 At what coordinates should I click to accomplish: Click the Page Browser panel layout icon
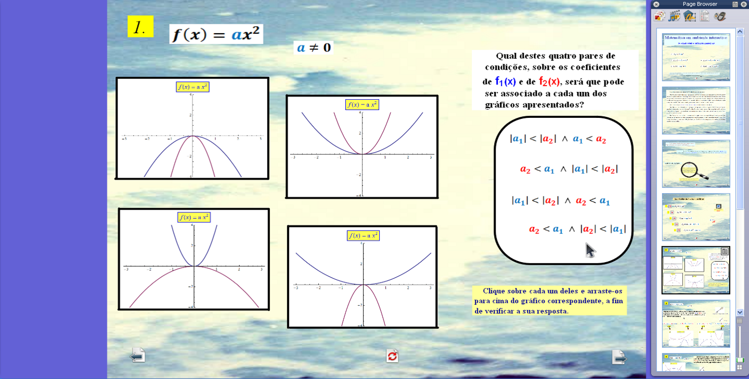tap(735, 4)
